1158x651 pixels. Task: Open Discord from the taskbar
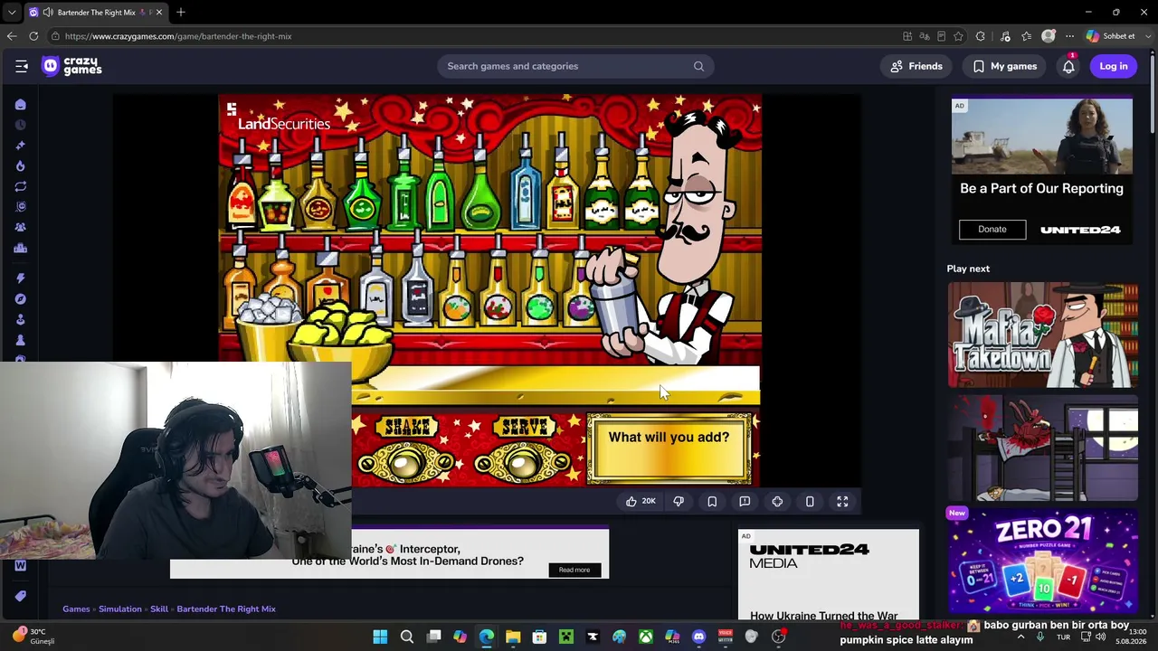coord(698,637)
